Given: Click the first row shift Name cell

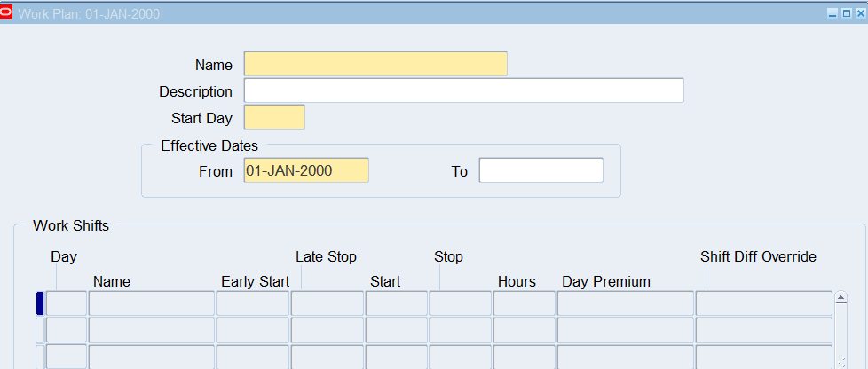Looking at the screenshot, I should [151, 303].
